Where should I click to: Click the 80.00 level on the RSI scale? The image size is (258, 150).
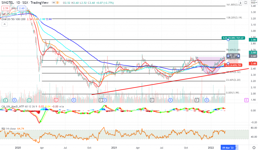pyautogui.click(x=253, y=128)
